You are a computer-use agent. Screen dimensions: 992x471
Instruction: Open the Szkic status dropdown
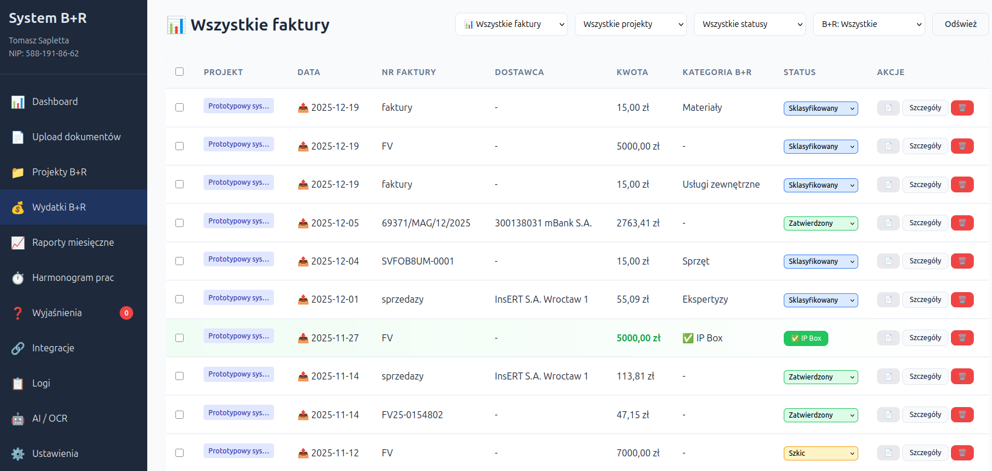(x=820, y=453)
